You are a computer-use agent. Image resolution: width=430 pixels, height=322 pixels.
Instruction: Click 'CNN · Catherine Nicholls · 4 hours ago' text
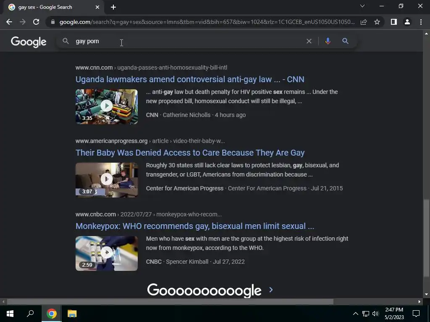196,115
